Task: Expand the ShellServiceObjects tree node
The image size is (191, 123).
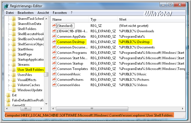Action: point(9,44)
